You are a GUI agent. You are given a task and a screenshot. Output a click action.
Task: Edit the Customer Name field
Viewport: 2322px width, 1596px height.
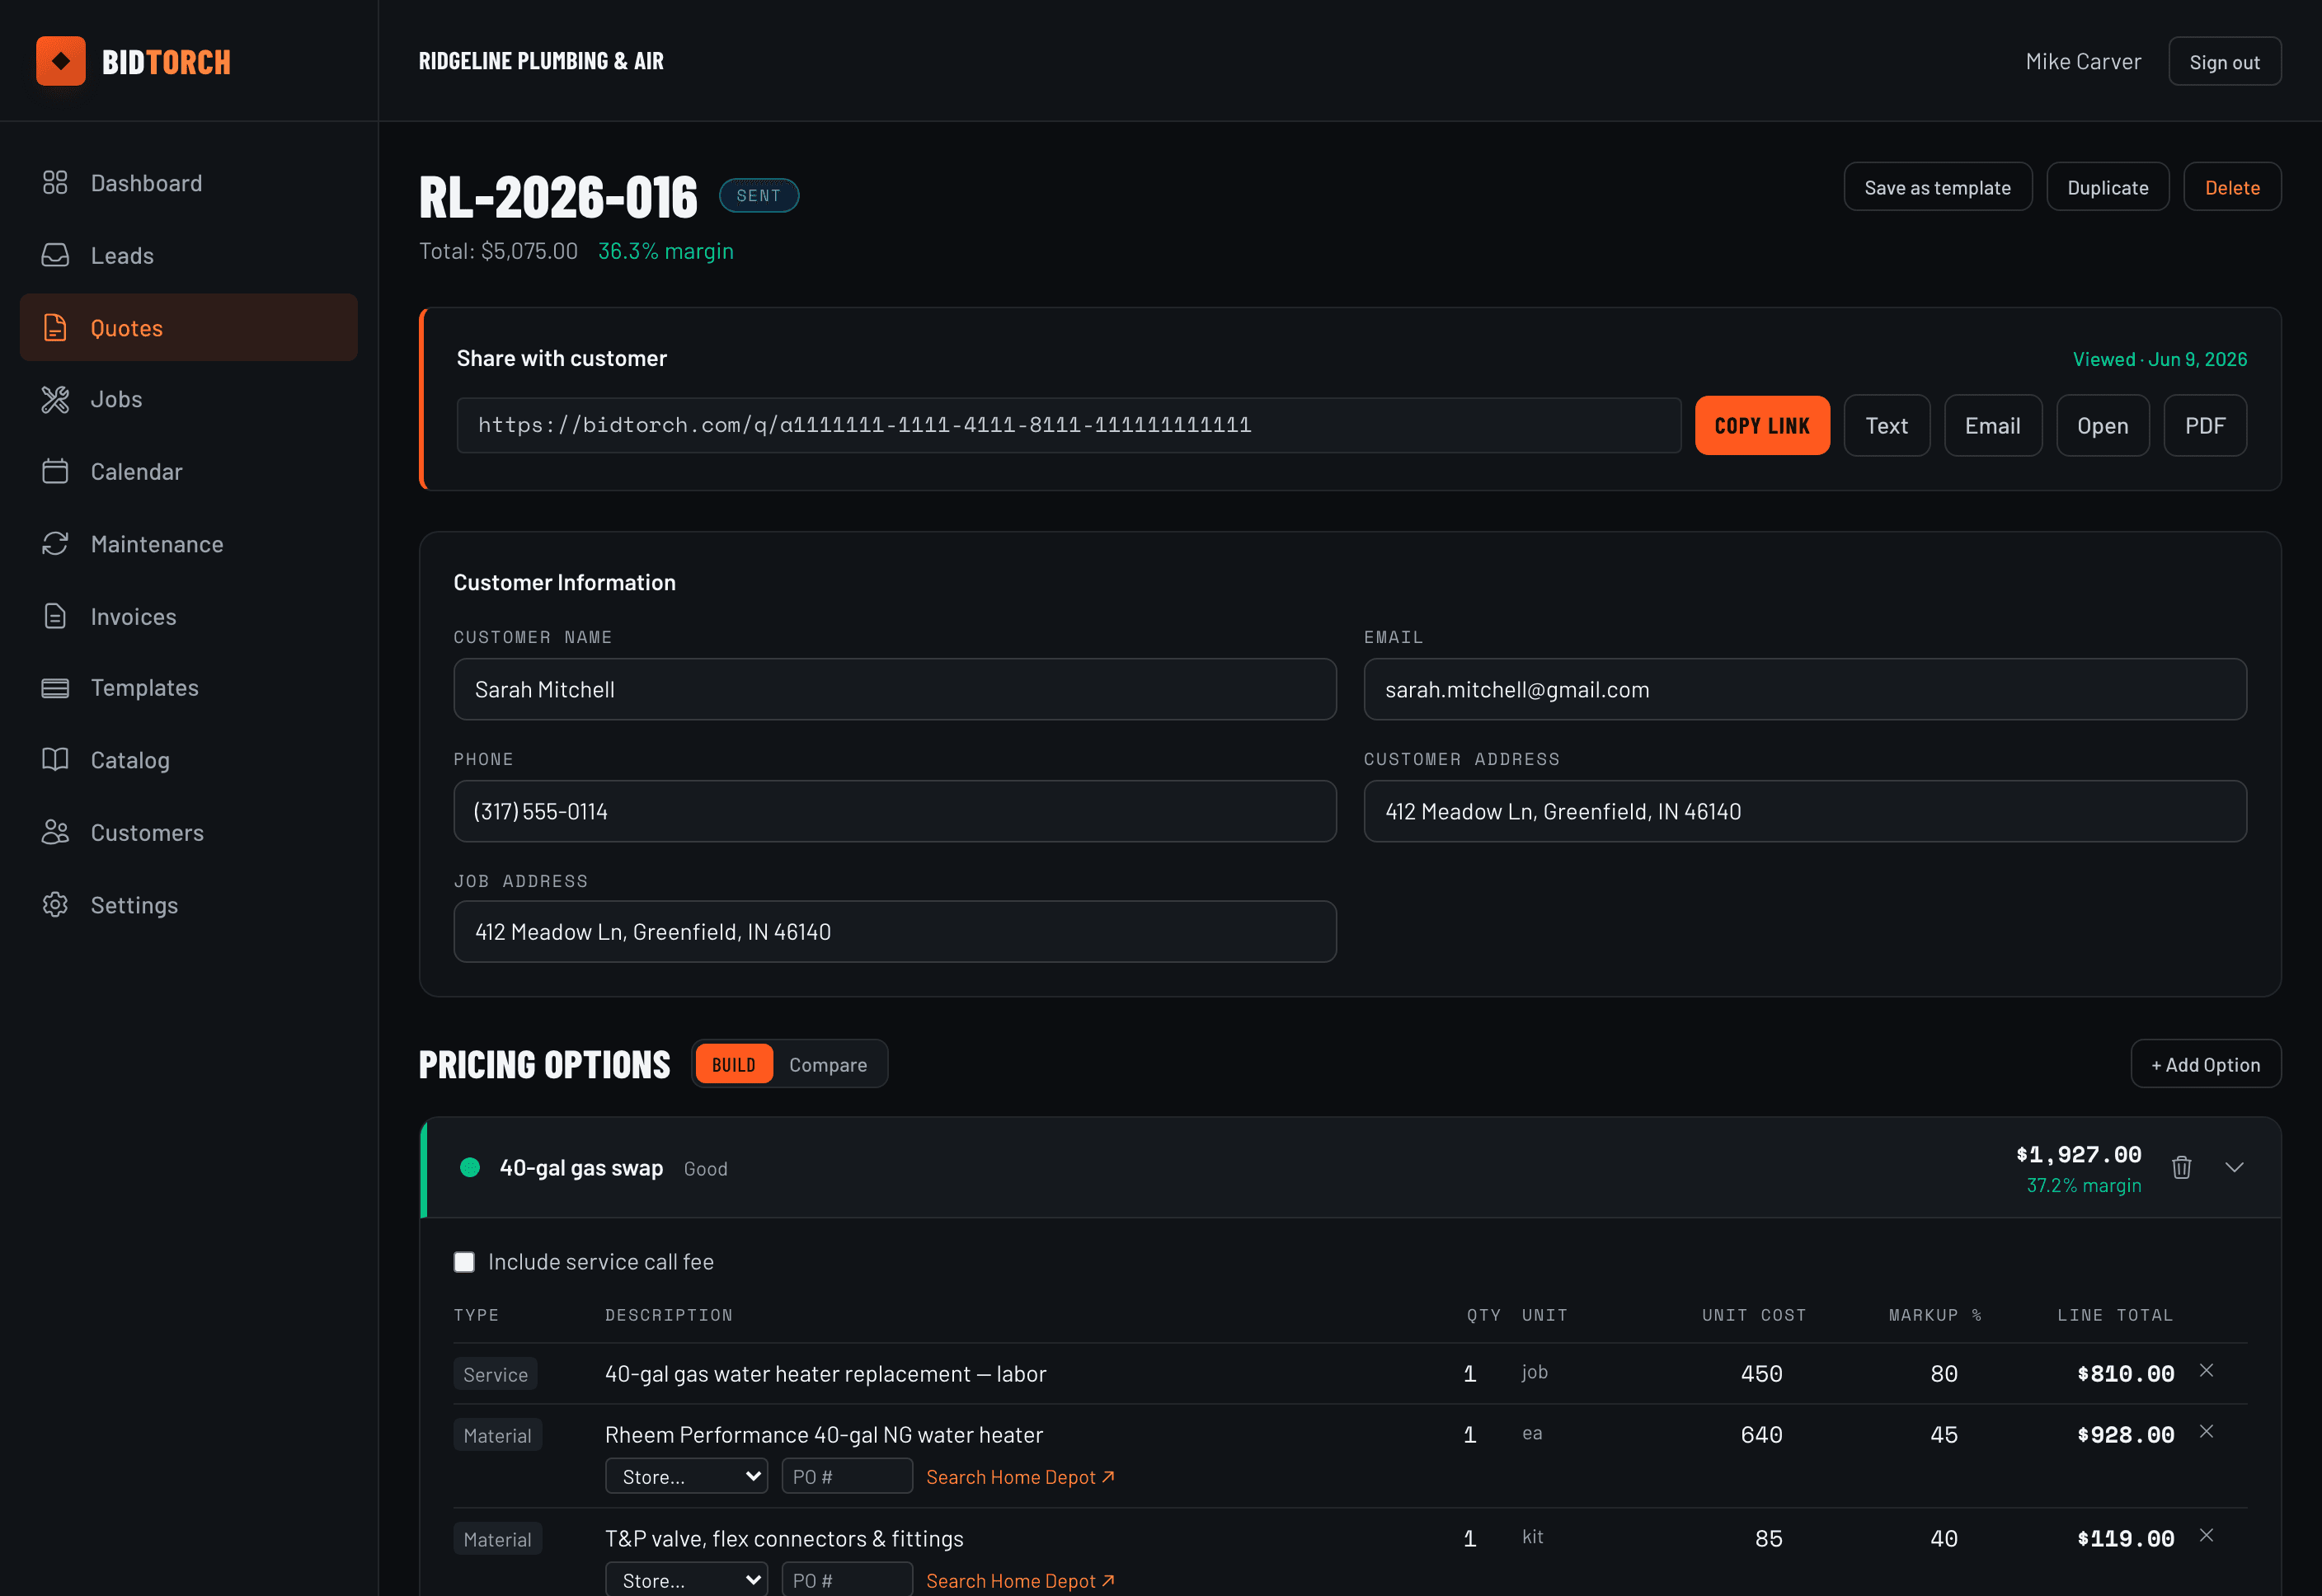click(894, 689)
